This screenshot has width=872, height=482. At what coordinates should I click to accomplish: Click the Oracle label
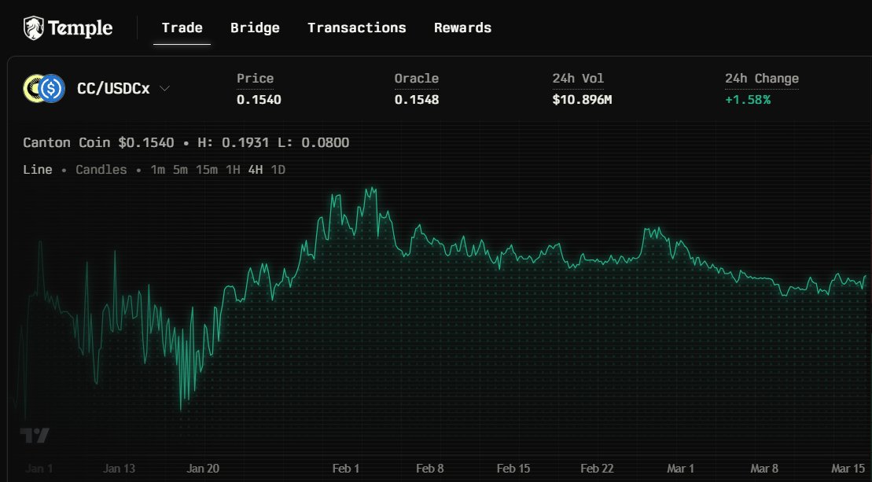(417, 79)
